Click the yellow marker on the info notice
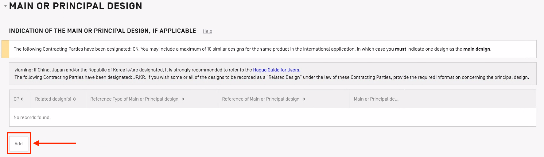 coord(5,49)
